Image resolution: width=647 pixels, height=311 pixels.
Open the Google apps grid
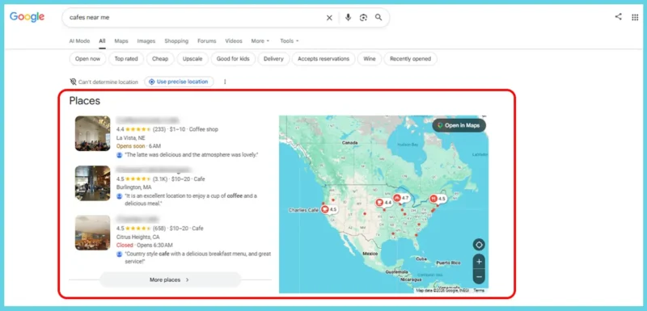tap(635, 17)
